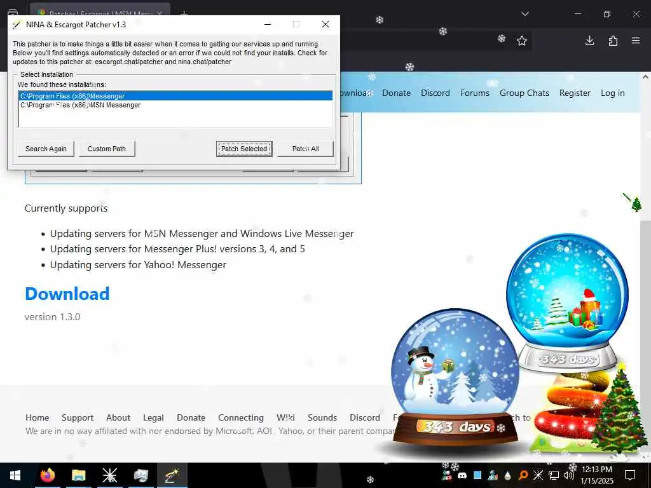
Task: Close the Patcher | Escargot browser tab
Action: pos(160,13)
